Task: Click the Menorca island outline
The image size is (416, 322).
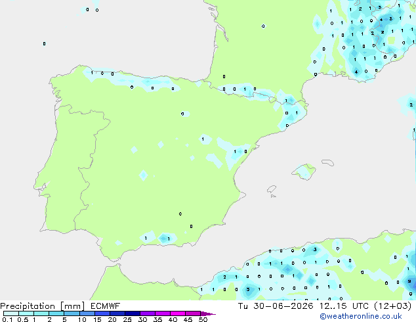Action: click(x=327, y=162)
